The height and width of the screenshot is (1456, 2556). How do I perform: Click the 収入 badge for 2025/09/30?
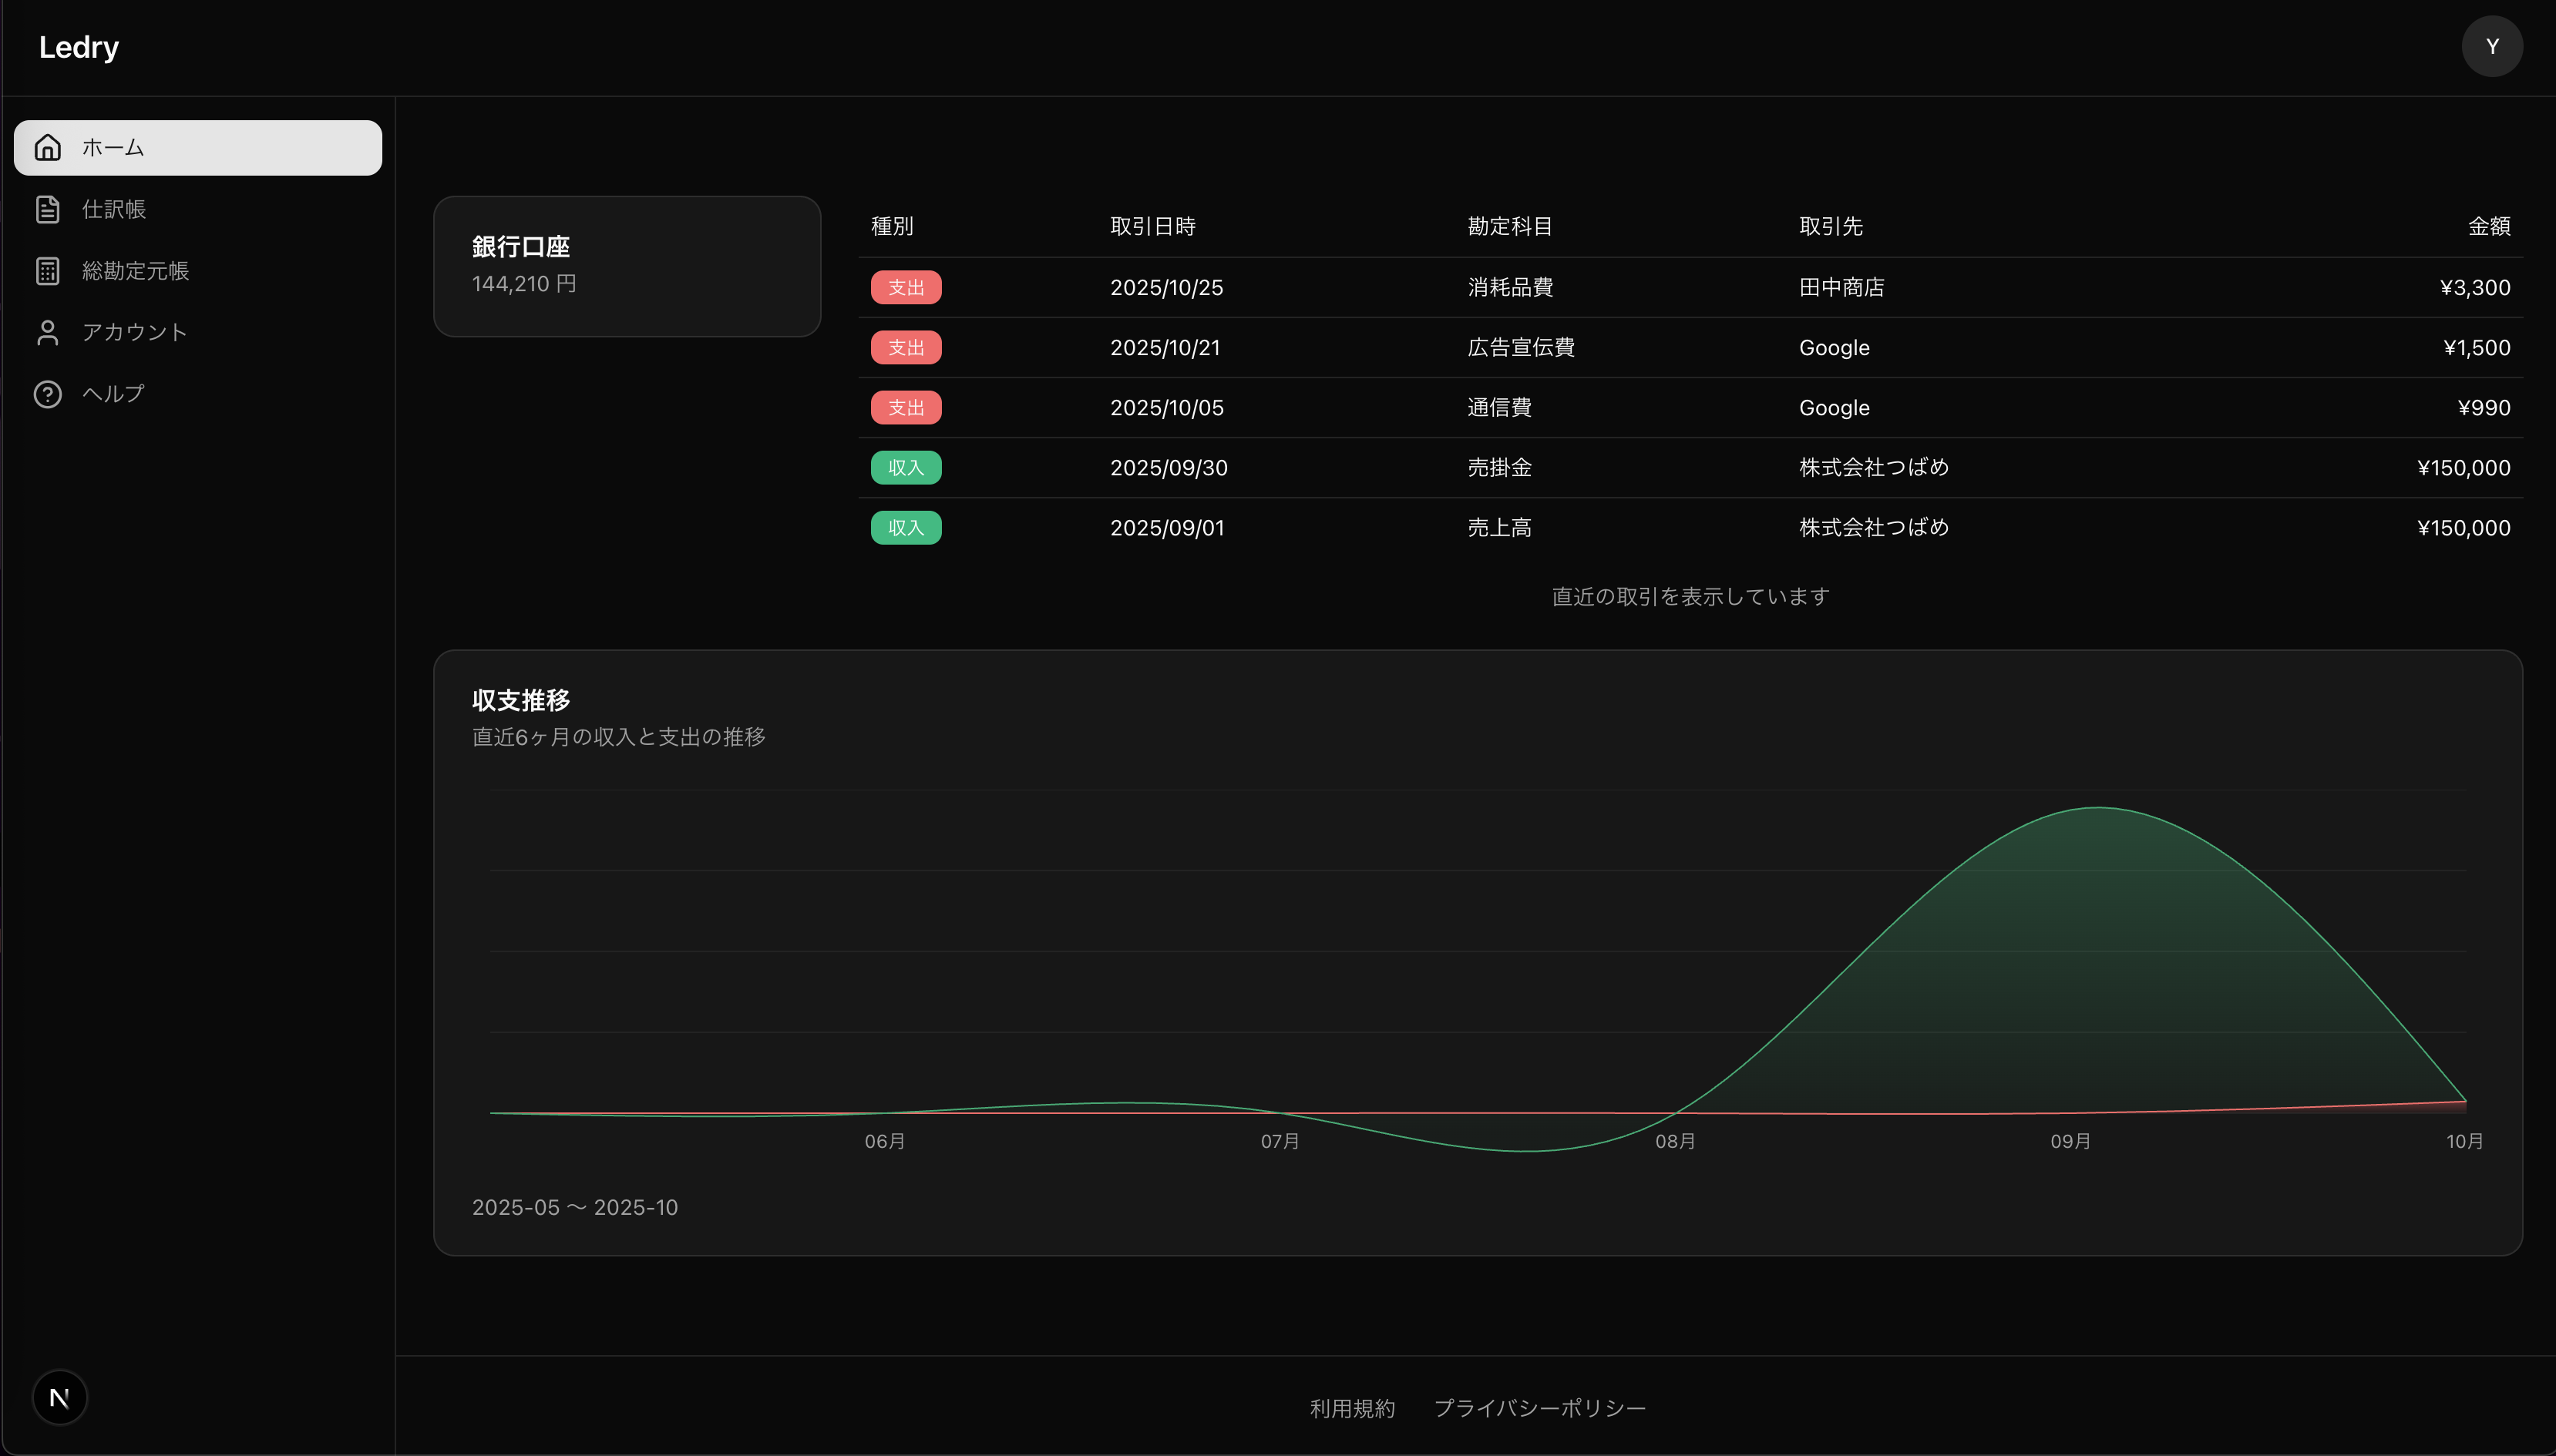[906, 468]
